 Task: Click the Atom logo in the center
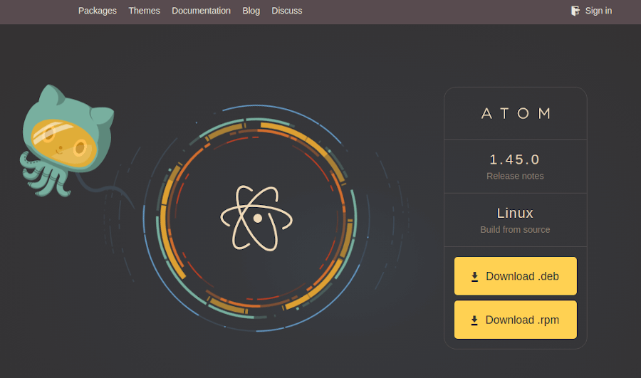pyautogui.click(x=256, y=219)
